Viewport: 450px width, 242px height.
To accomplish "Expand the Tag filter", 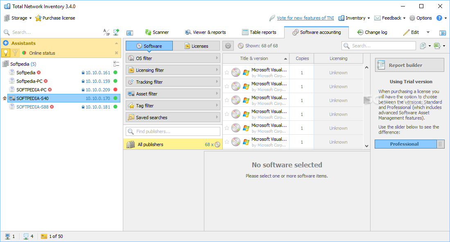I will (173, 106).
